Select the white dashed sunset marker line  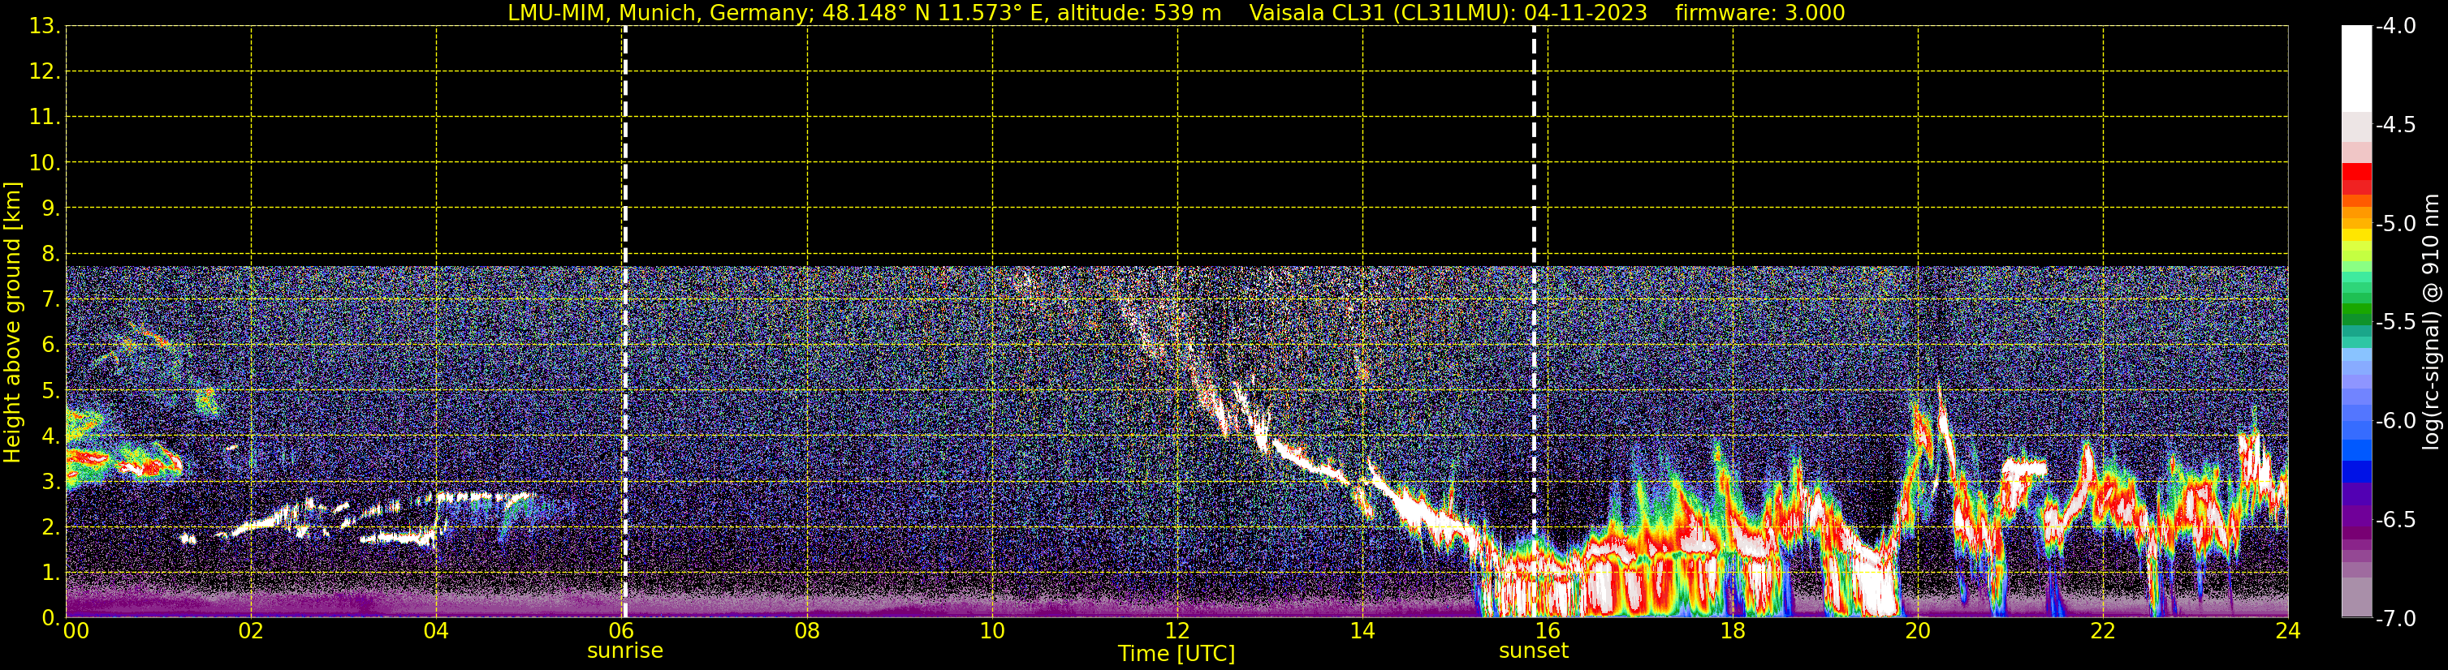pos(1533,322)
